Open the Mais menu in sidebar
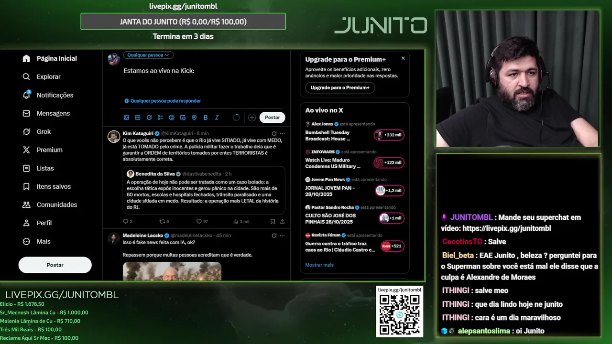This screenshot has width=612, height=344. [36, 241]
